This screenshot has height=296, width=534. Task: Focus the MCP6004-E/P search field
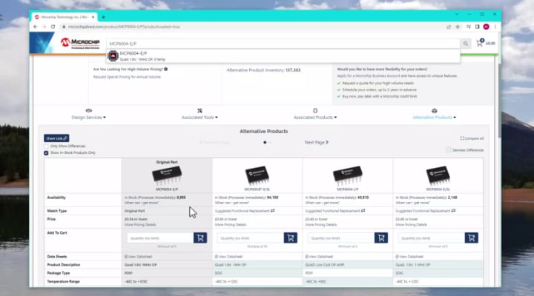pos(283,44)
